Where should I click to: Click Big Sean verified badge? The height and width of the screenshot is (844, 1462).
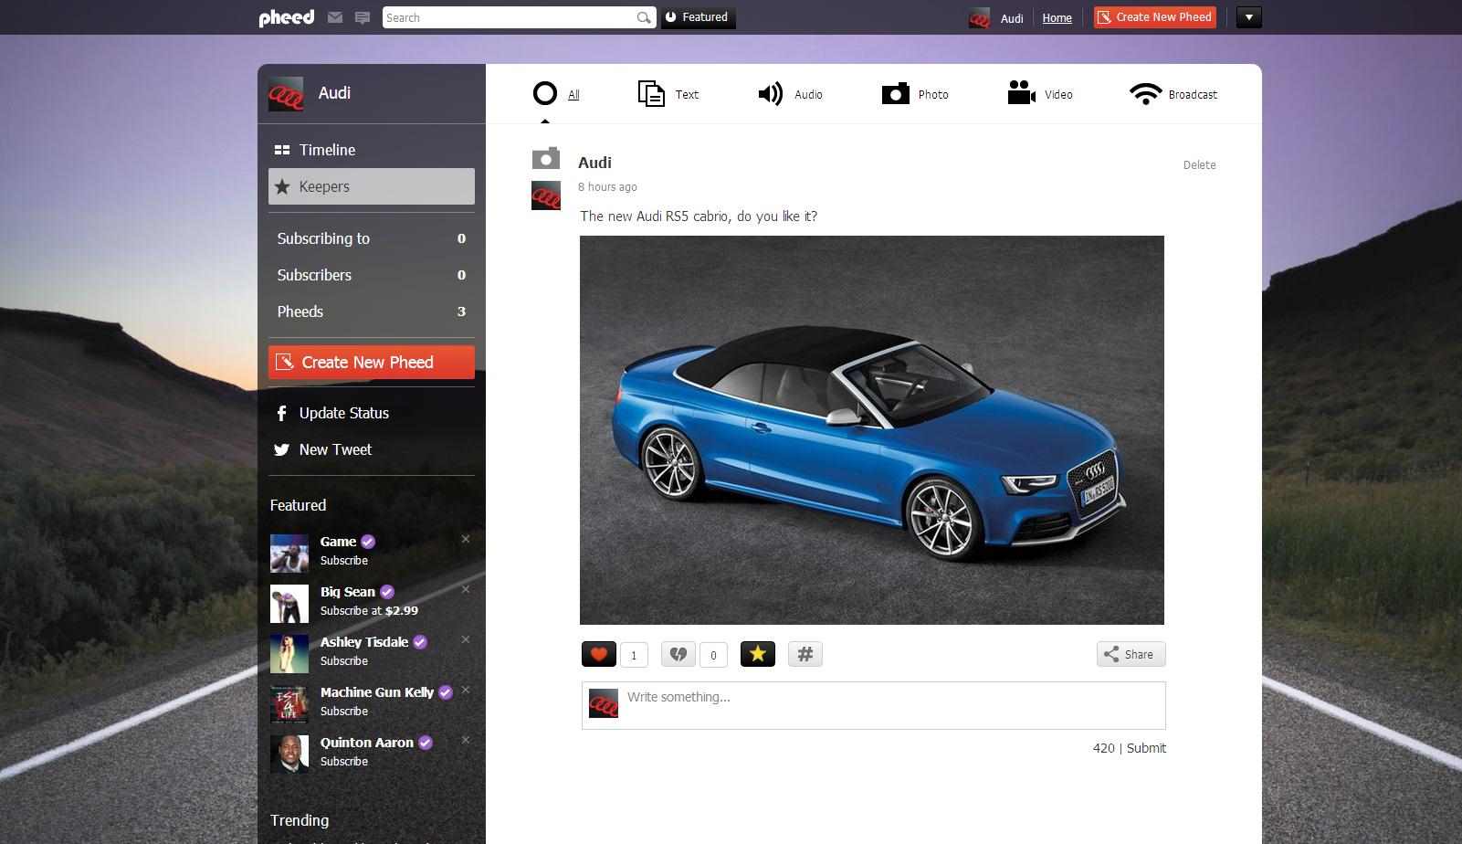(387, 592)
